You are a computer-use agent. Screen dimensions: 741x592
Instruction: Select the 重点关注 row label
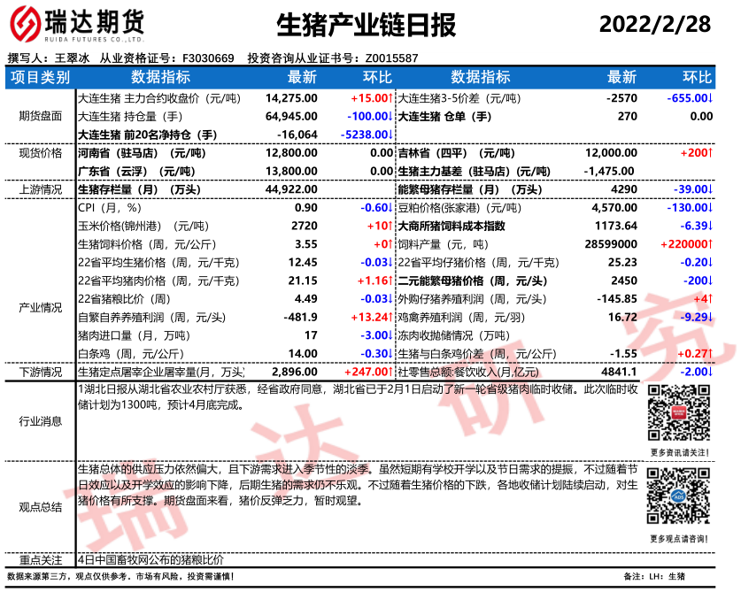coord(40,559)
